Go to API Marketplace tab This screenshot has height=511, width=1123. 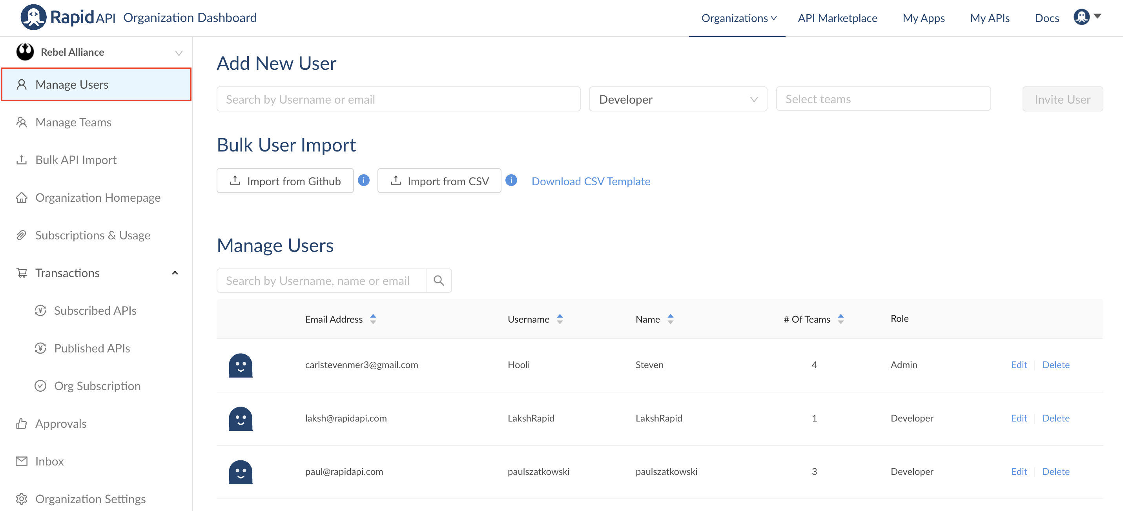837,18
